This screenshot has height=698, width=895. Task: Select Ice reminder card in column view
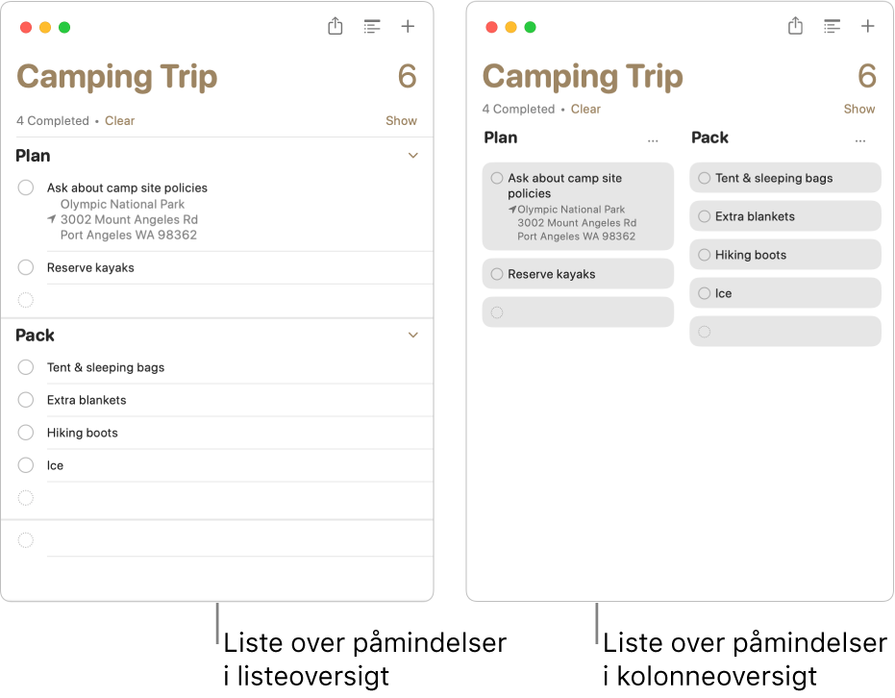[784, 293]
